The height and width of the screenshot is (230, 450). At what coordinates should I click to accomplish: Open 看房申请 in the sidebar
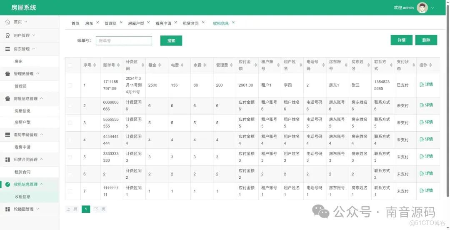point(22,147)
